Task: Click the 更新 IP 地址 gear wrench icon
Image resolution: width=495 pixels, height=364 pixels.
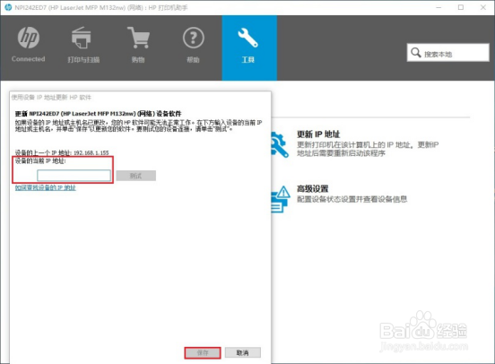Action: point(279,144)
